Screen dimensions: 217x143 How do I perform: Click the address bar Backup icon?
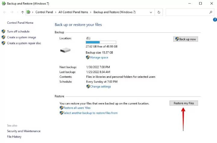pos(28,12)
